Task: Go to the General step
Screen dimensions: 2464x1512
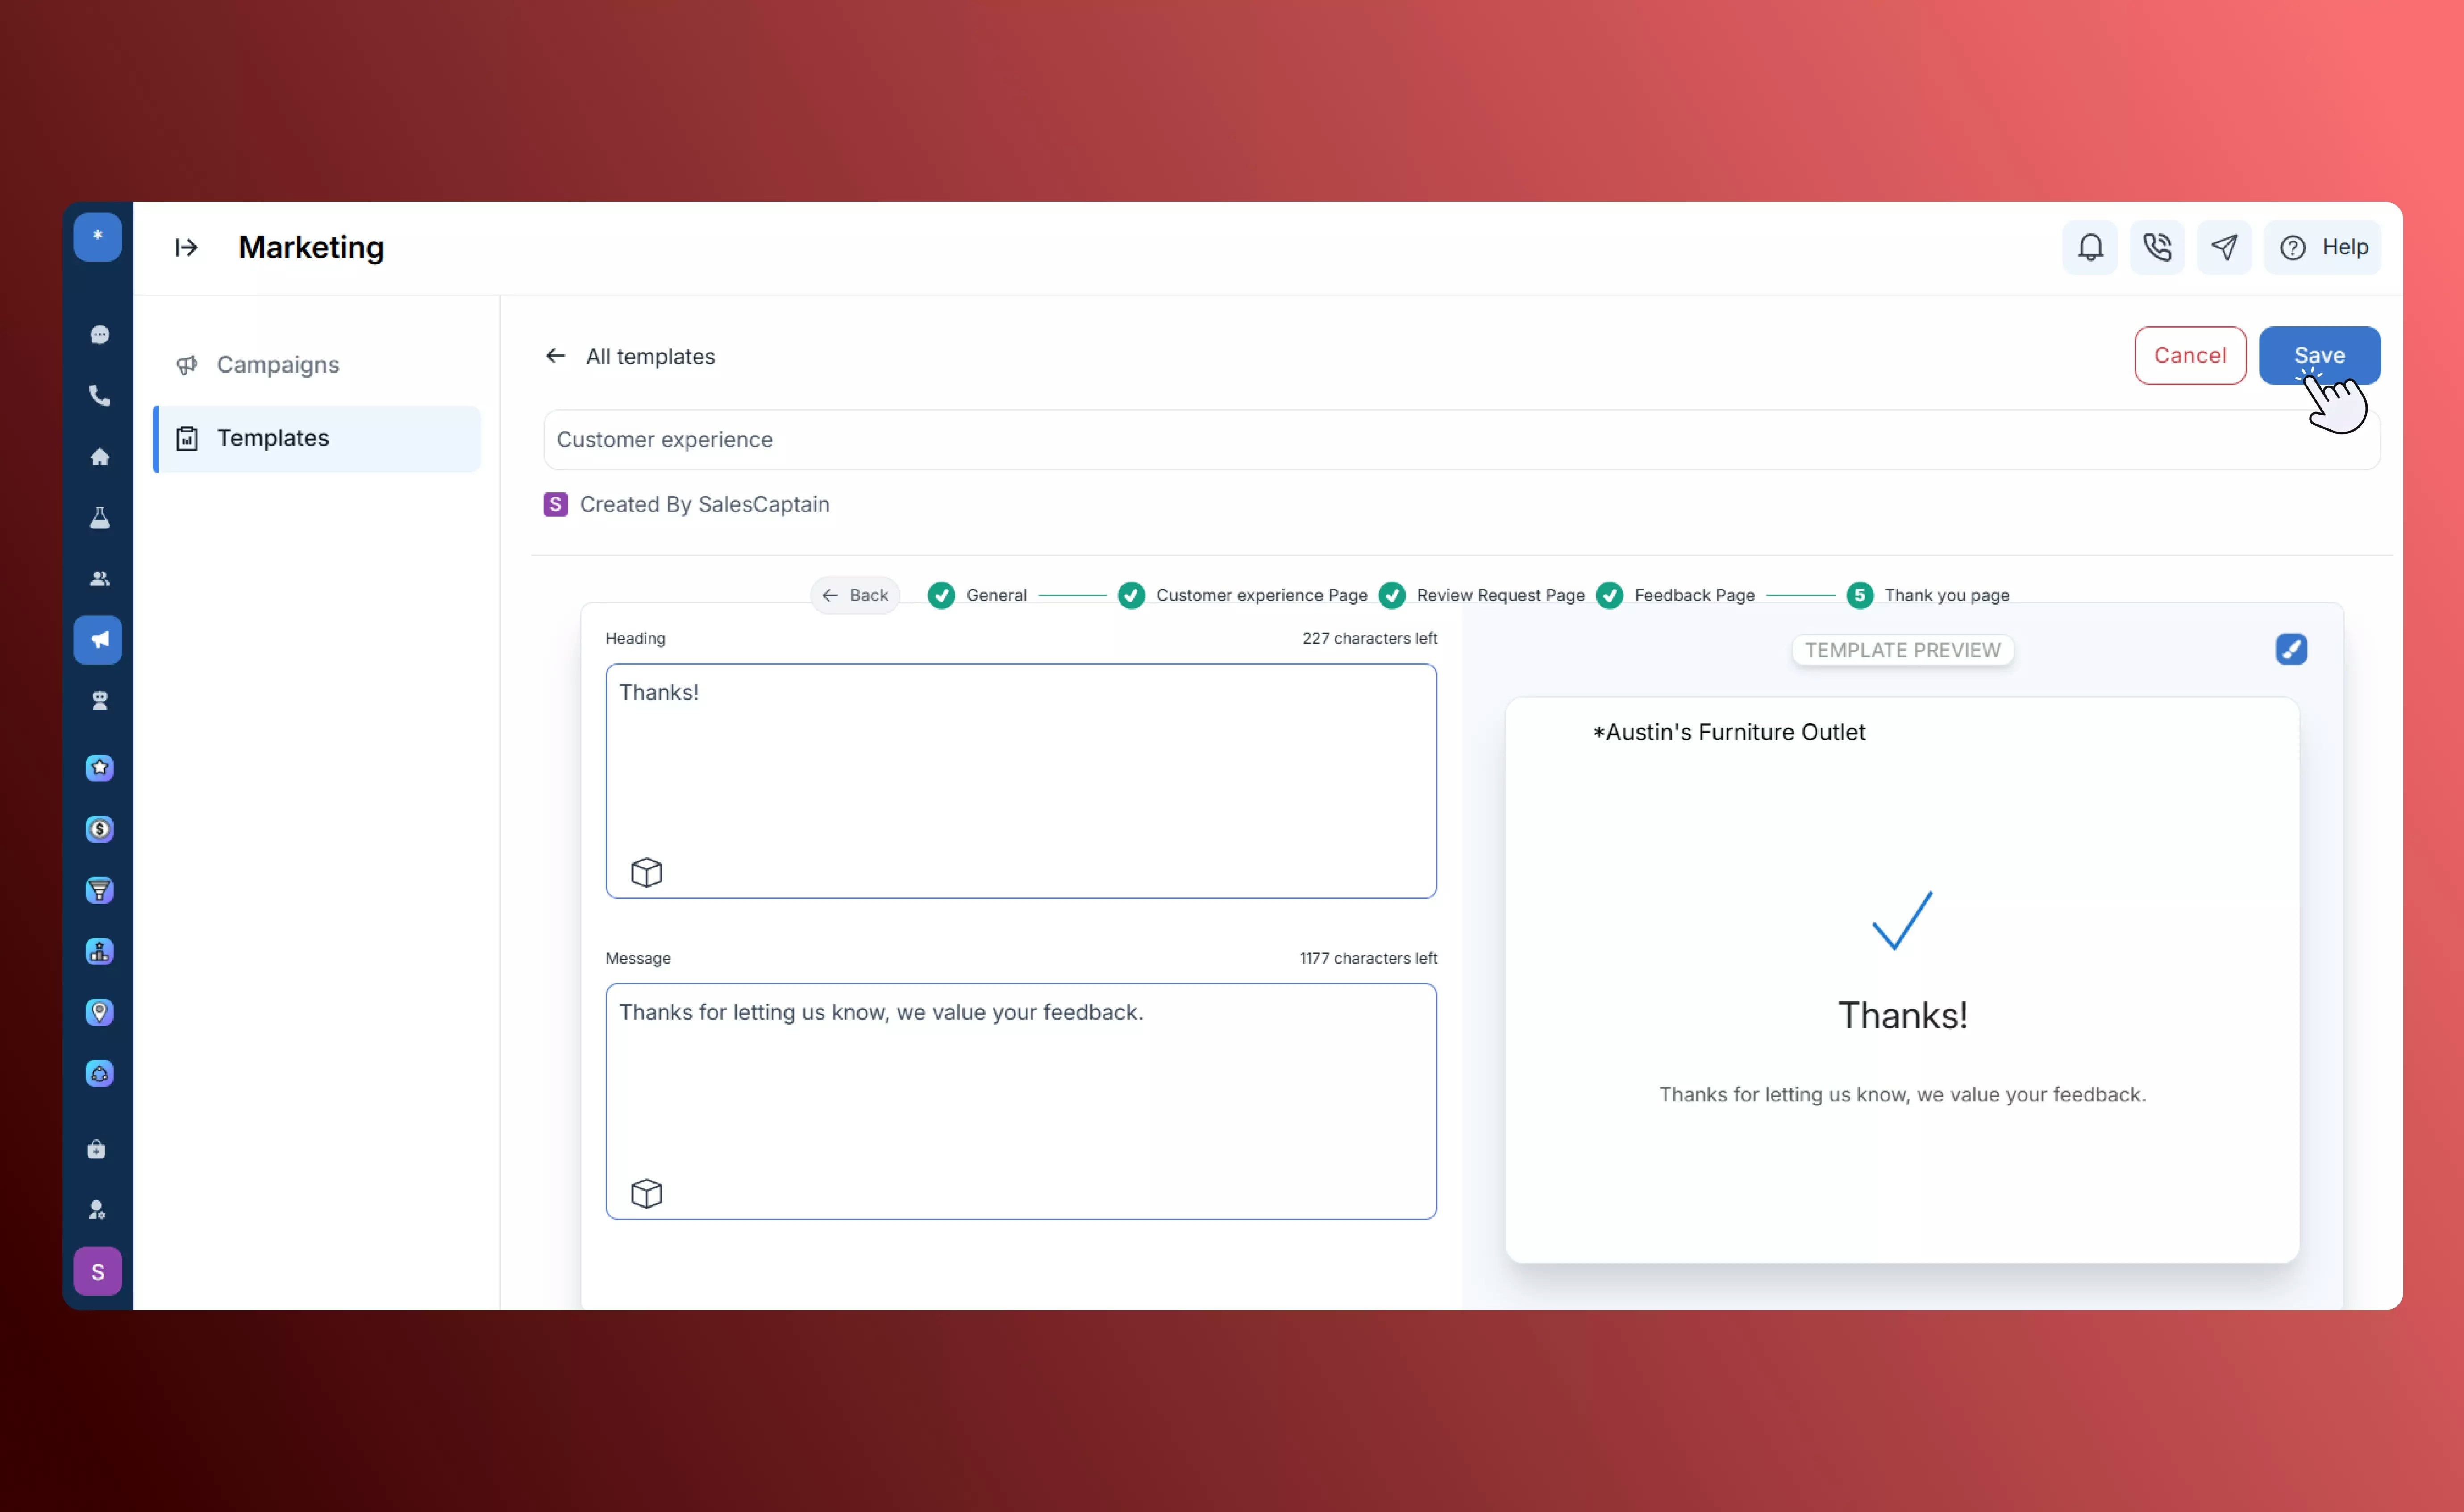Action: tap(995, 595)
